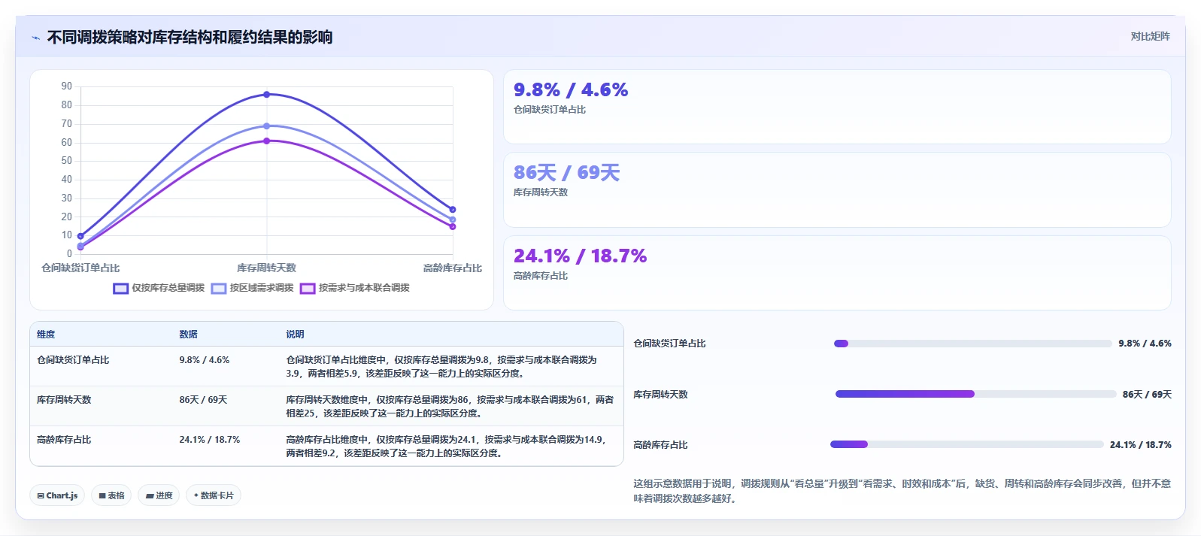Click the description text about 仓间缺货订单占比维度
Screen dimensions: 1201x536
441,367
